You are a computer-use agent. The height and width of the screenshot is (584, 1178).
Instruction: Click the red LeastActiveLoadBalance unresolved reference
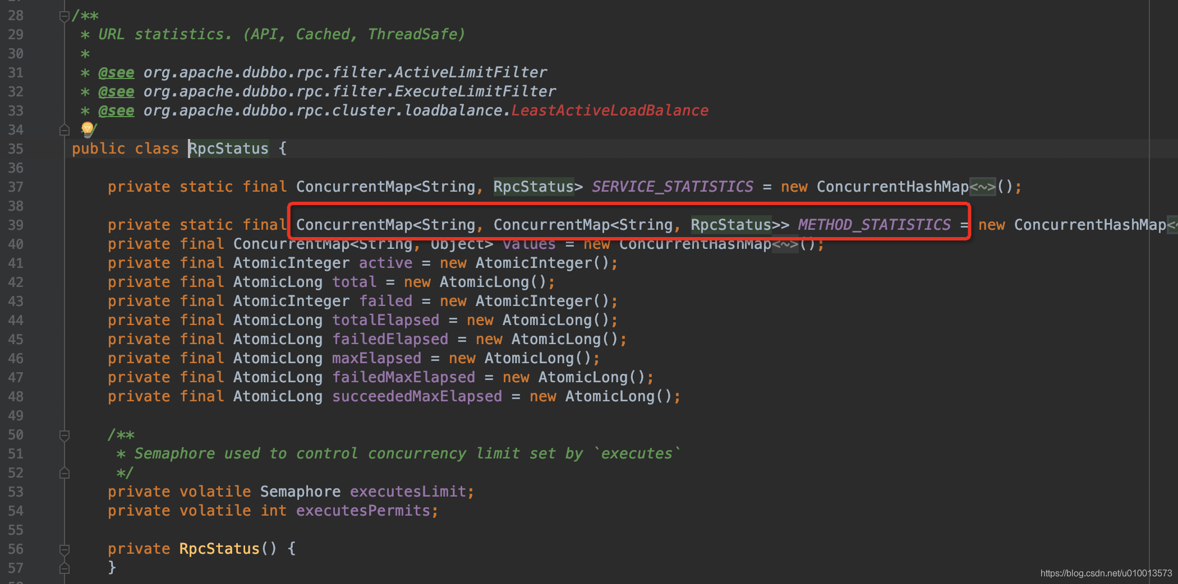click(x=609, y=111)
